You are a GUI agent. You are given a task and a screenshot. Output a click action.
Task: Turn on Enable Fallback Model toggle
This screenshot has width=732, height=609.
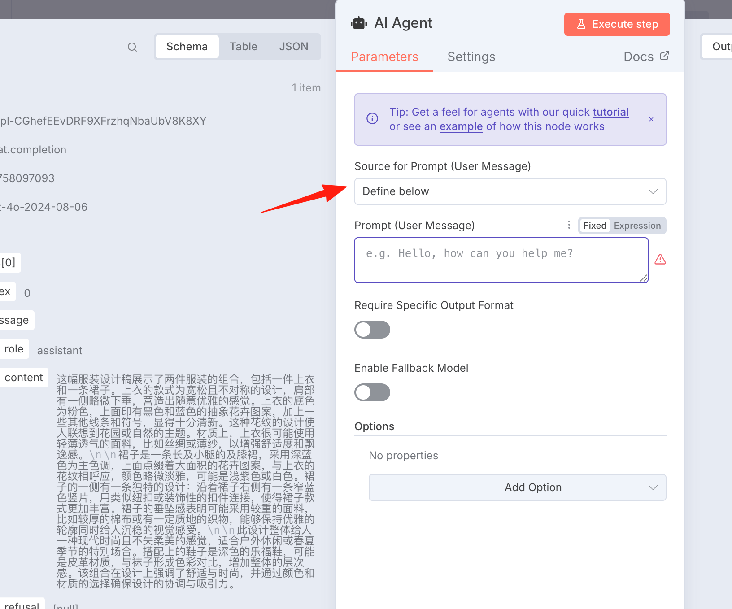tap(372, 392)
